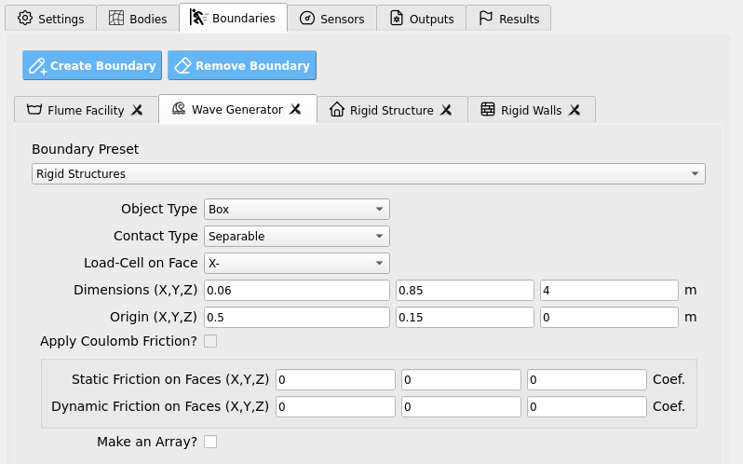Click the Settings gear icon
The height and width of the screenshot is (464, 743).
coord(24,18)
